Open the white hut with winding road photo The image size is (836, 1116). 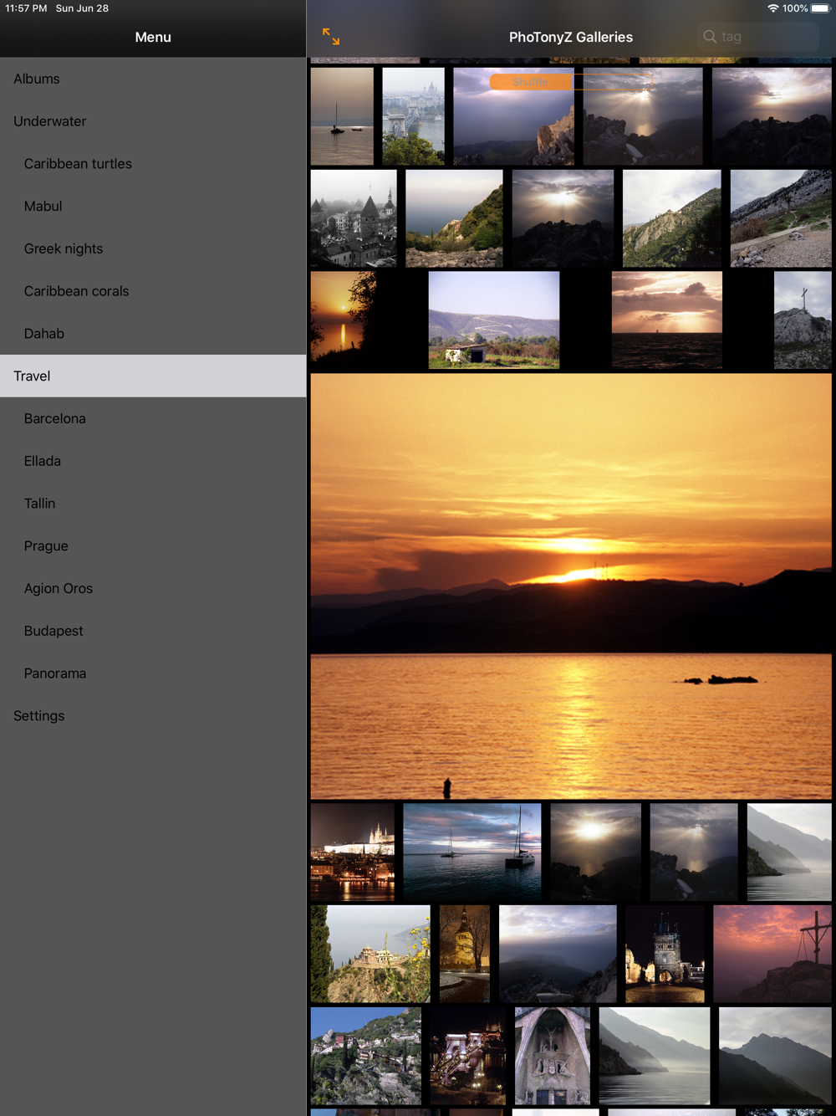494,320
